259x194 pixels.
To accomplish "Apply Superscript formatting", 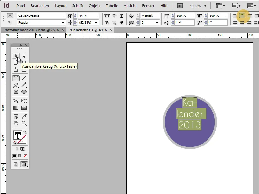I will point(114,16).
